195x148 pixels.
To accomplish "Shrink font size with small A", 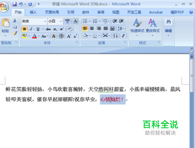I will point(75,36).
